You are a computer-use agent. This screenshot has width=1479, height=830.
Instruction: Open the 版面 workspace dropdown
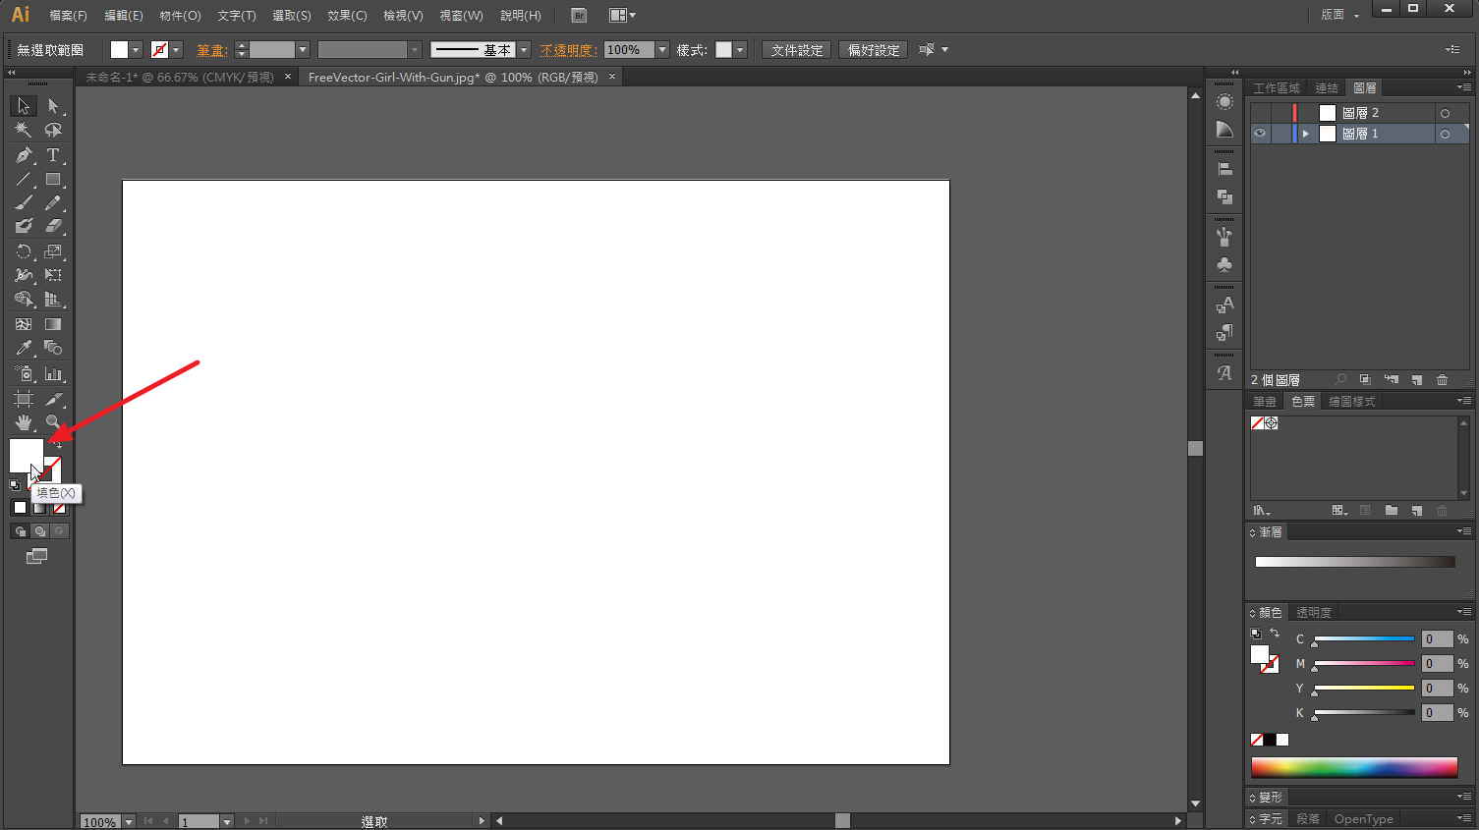click(x=1340, y=15)
